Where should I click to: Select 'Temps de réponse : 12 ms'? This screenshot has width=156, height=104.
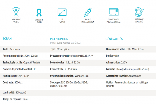point(16,99)
